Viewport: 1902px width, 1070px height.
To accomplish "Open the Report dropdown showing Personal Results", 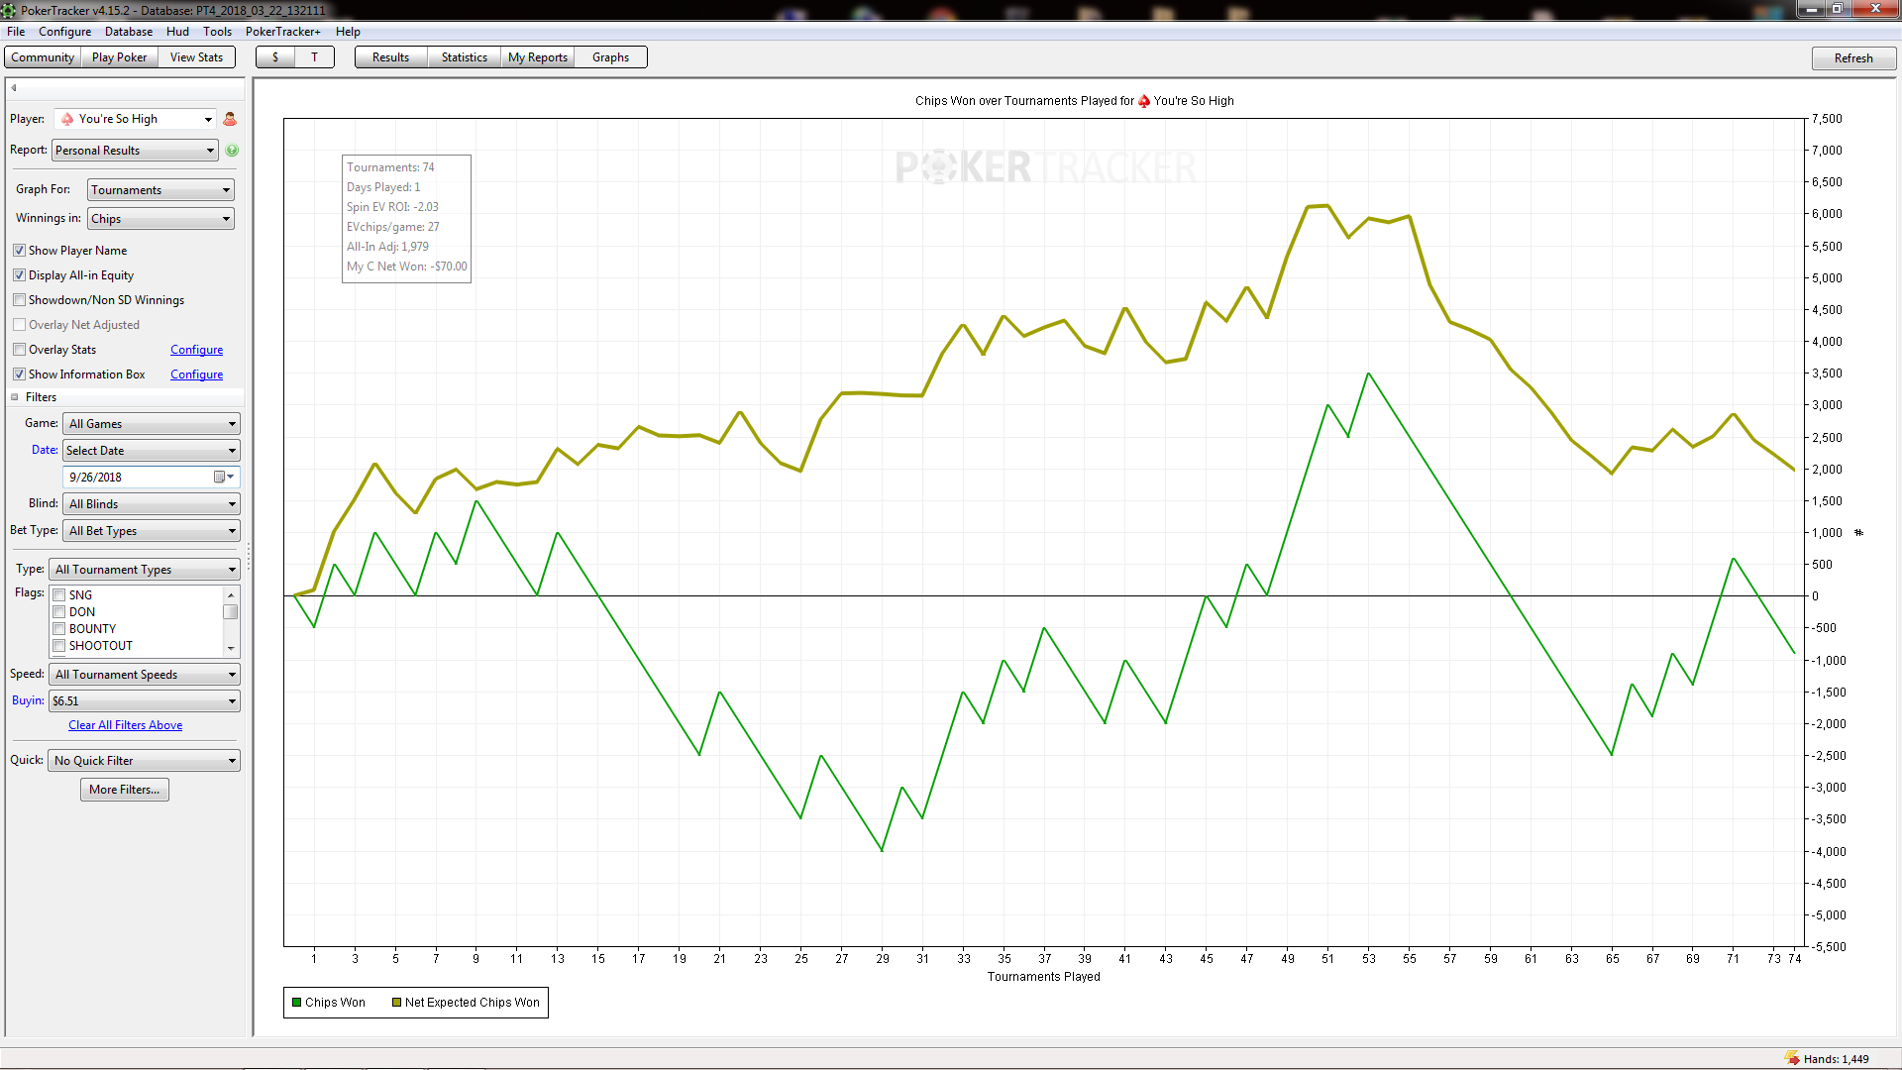I will [135, 151].
